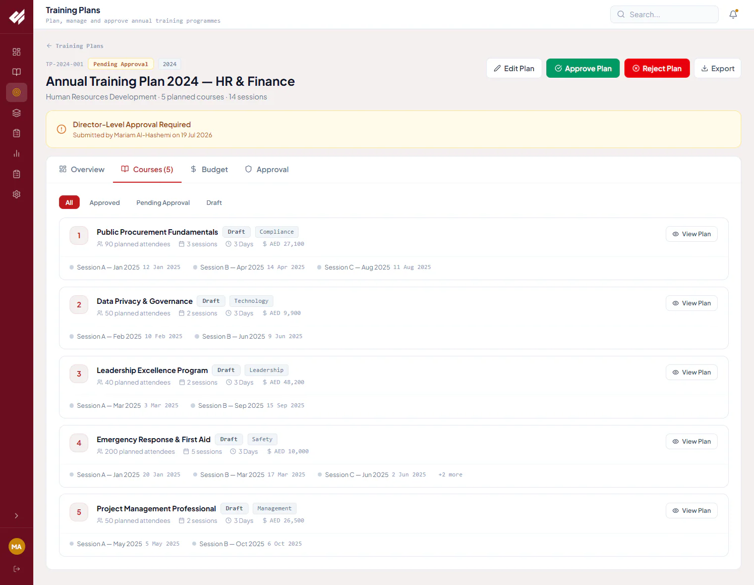Viewport: 754px width, 585px height.
Task: Open the book catalog icon in sidebar
Action: point(17,72)
